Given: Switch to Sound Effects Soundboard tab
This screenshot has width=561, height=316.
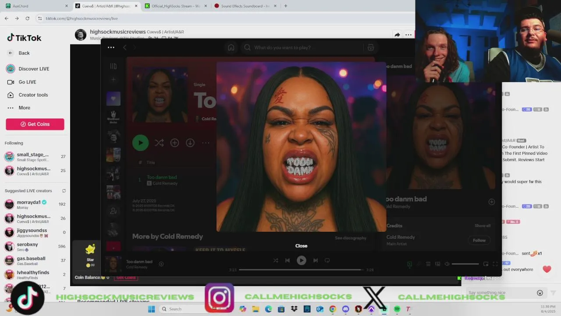Looking at the screenshot, I should tap(245, 6).
